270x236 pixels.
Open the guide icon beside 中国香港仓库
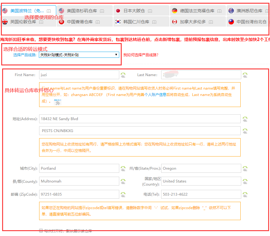98,22
